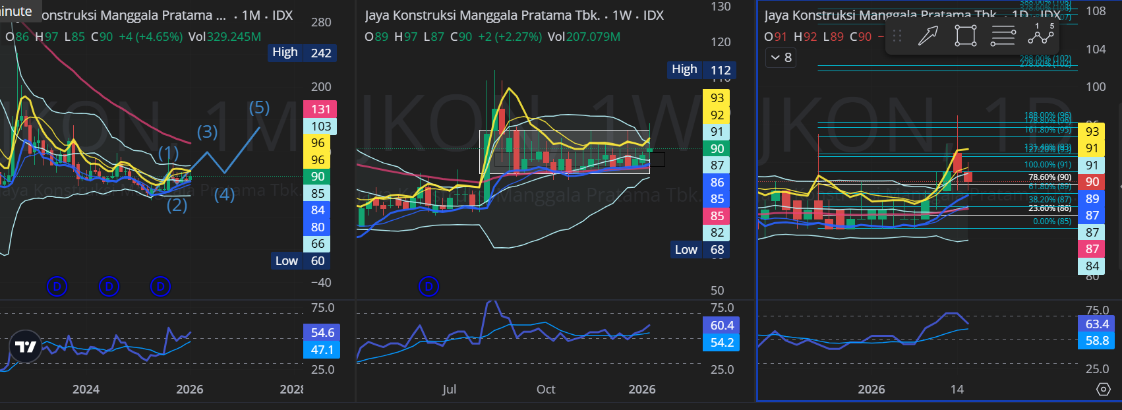This screenshot has width=1122, height=410.
Task: Click 14 on daily chart time axis
Action: (x=957, y=390)
